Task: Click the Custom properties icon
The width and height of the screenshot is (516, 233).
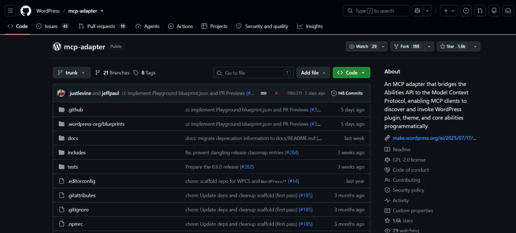Action: pos(388,210)
